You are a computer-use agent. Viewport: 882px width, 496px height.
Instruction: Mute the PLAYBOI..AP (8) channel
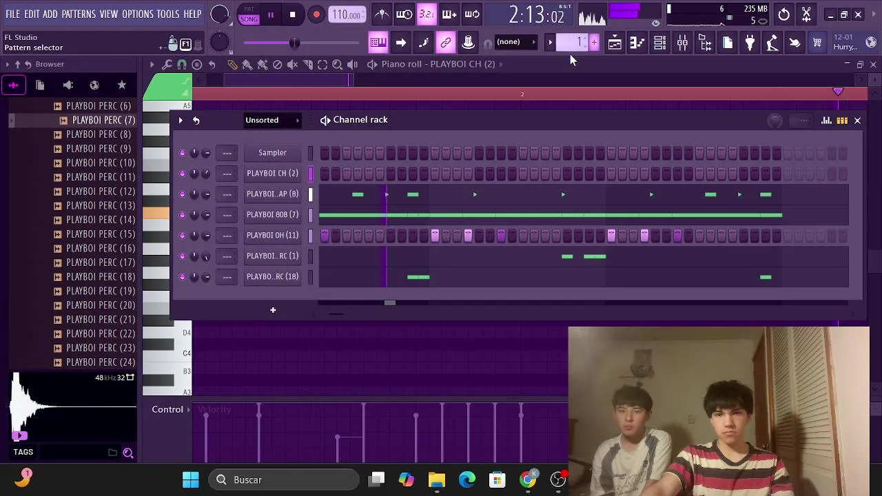182,194
